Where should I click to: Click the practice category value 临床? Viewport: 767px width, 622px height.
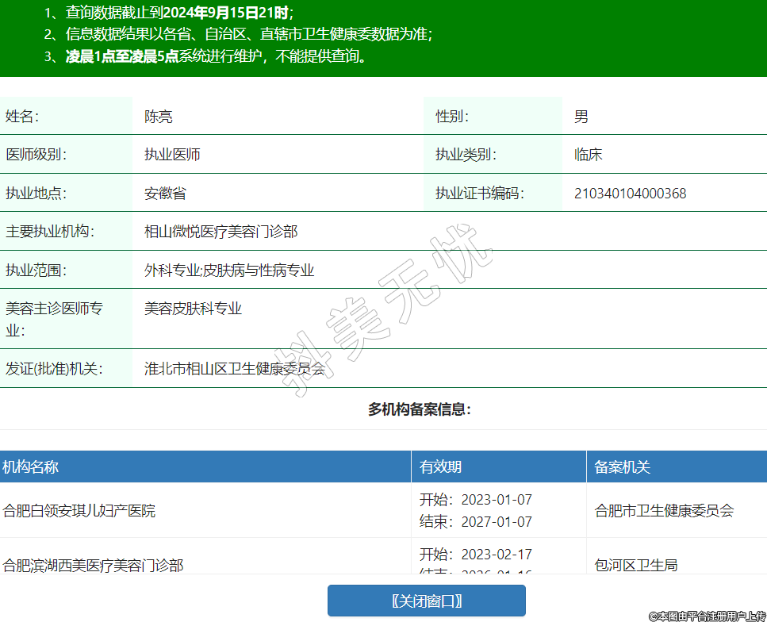(588, 155)
